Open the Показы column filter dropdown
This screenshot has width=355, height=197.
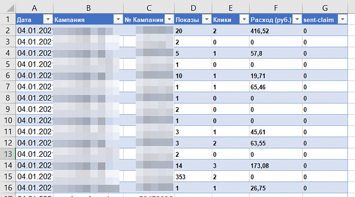point(207,19)
